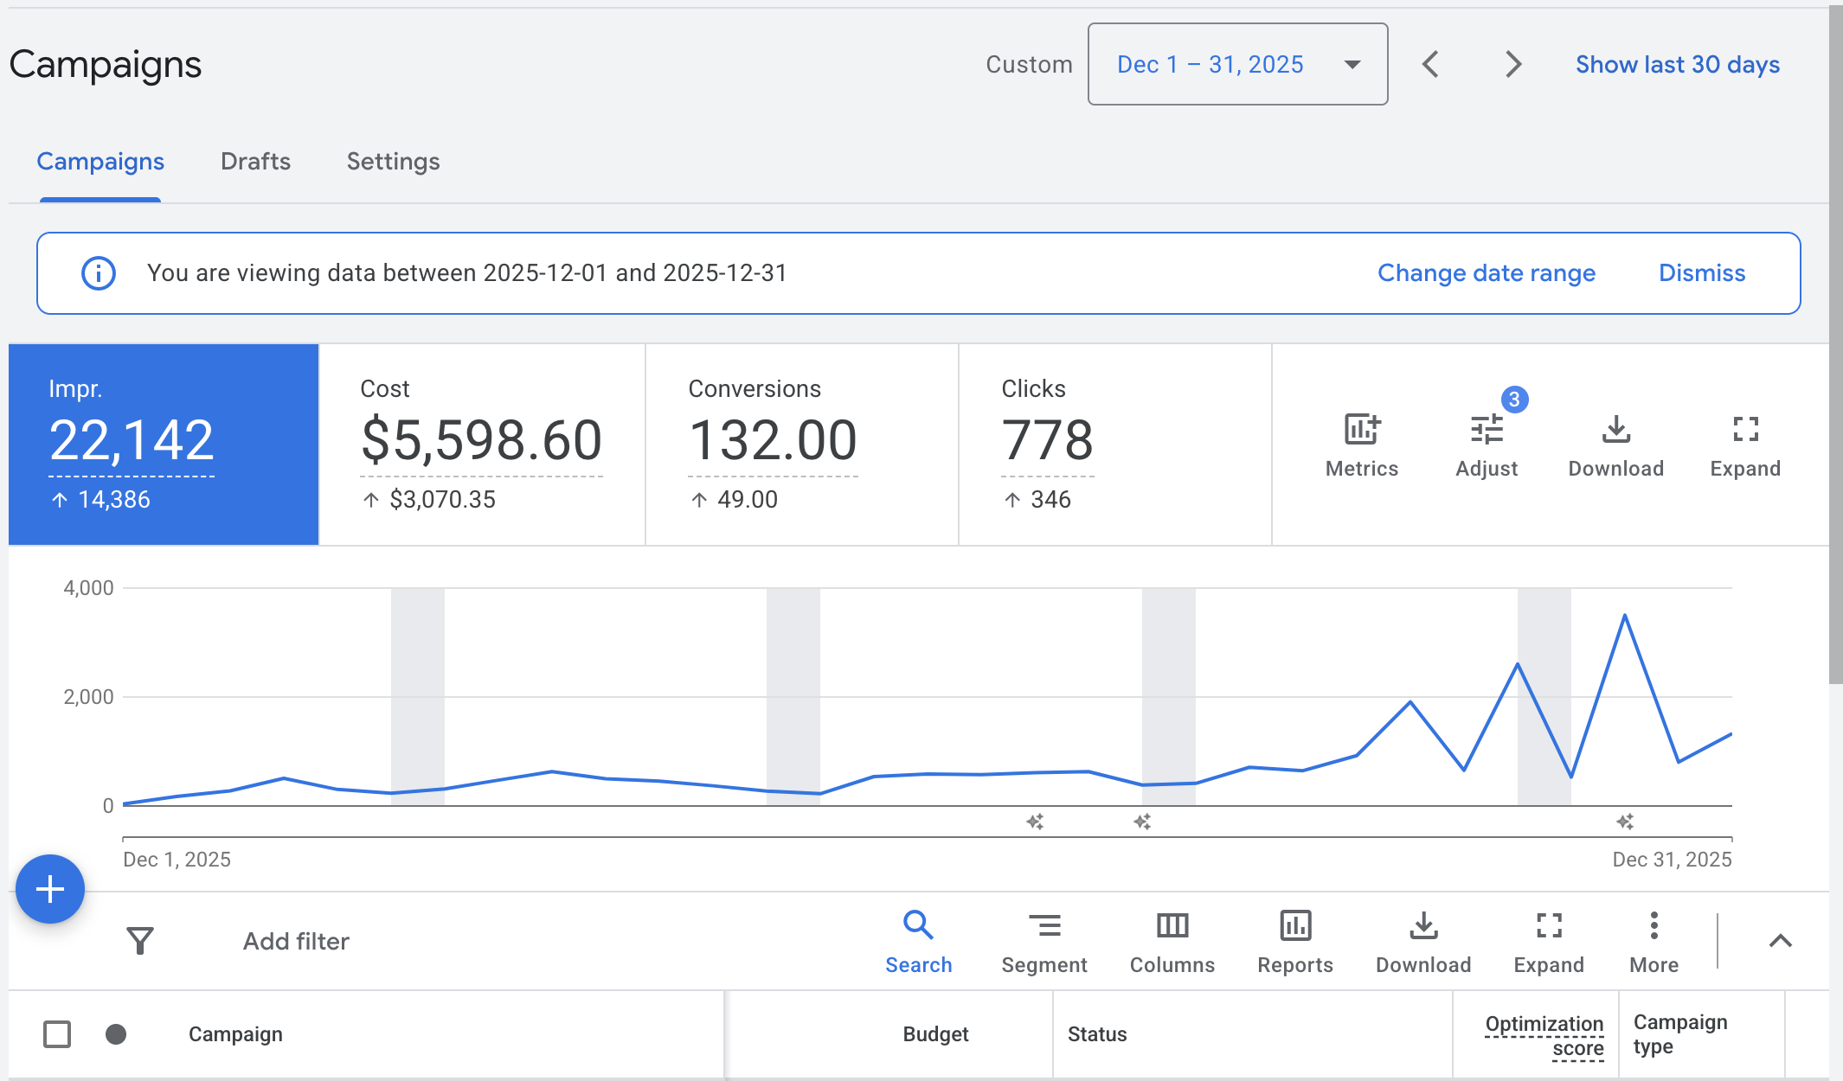Dismiss the date range notice
The height and width of the screenshot is (1081, 1843).
point(1701,273)
